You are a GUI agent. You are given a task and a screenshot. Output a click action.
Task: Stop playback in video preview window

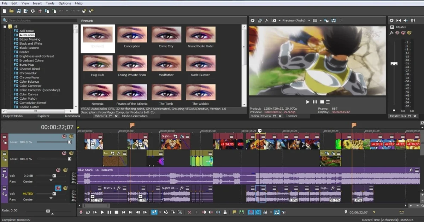pos(322,102)
